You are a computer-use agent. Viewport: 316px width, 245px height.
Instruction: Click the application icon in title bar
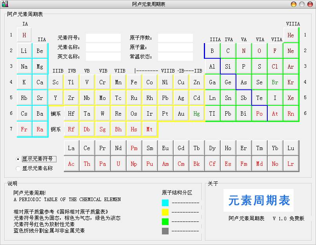coord(5,4)
